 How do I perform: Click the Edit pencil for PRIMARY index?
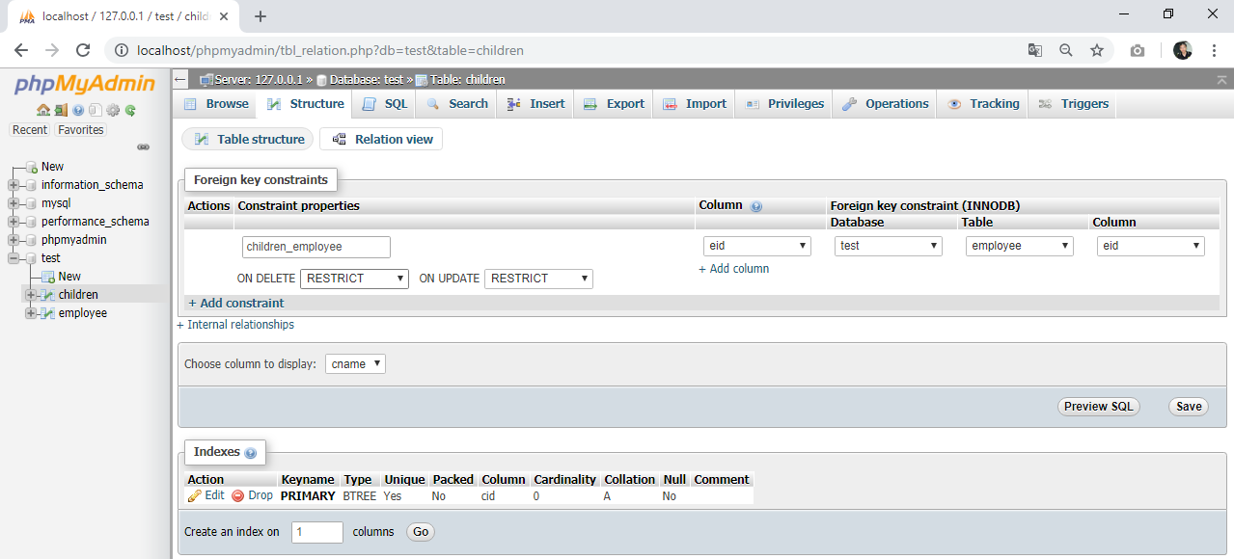point(195,495)
